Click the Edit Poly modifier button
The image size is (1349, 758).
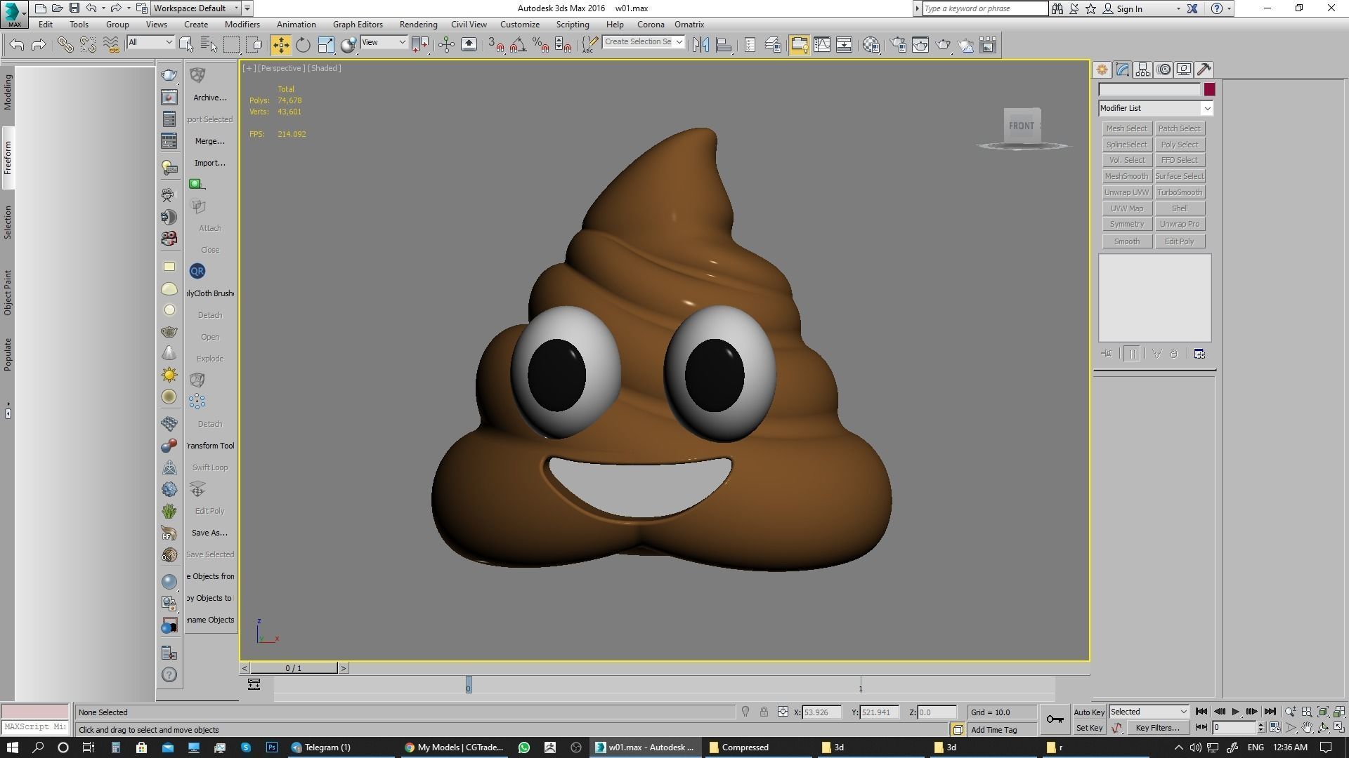[x=1180, y=241]
